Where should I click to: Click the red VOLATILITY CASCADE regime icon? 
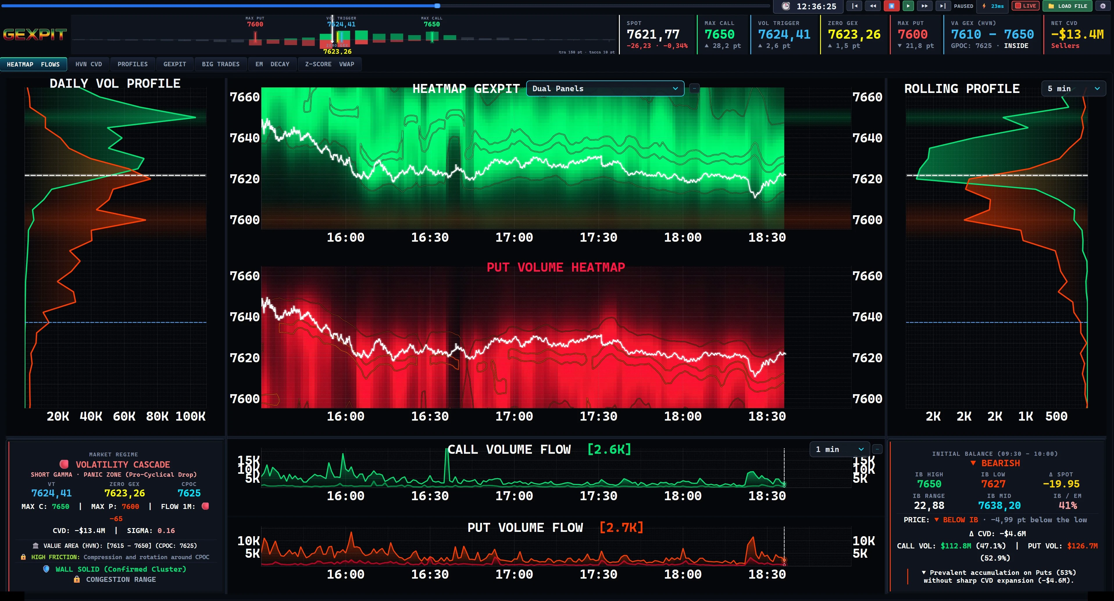pos(64,464)
